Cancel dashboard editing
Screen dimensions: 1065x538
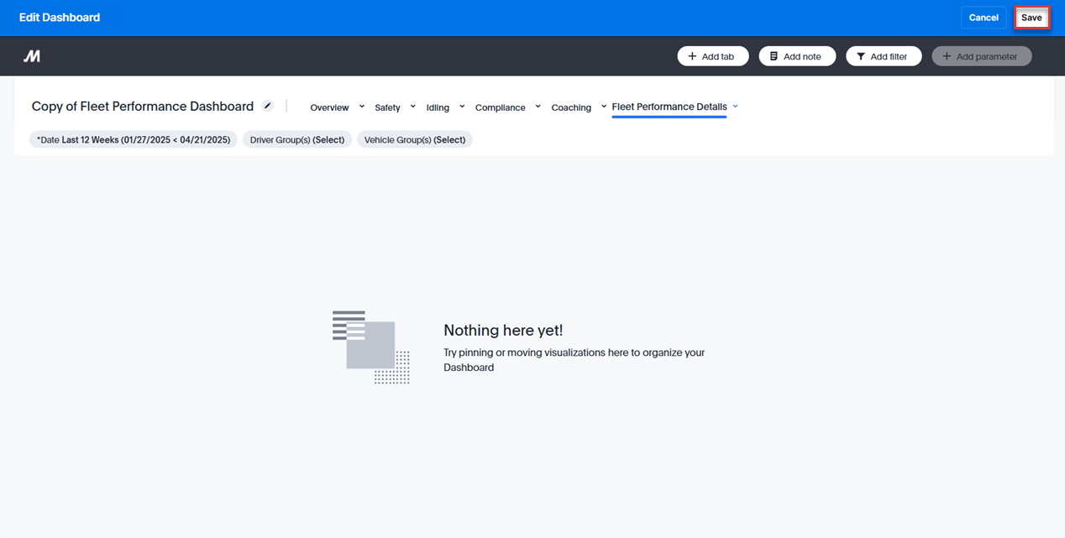984,18
